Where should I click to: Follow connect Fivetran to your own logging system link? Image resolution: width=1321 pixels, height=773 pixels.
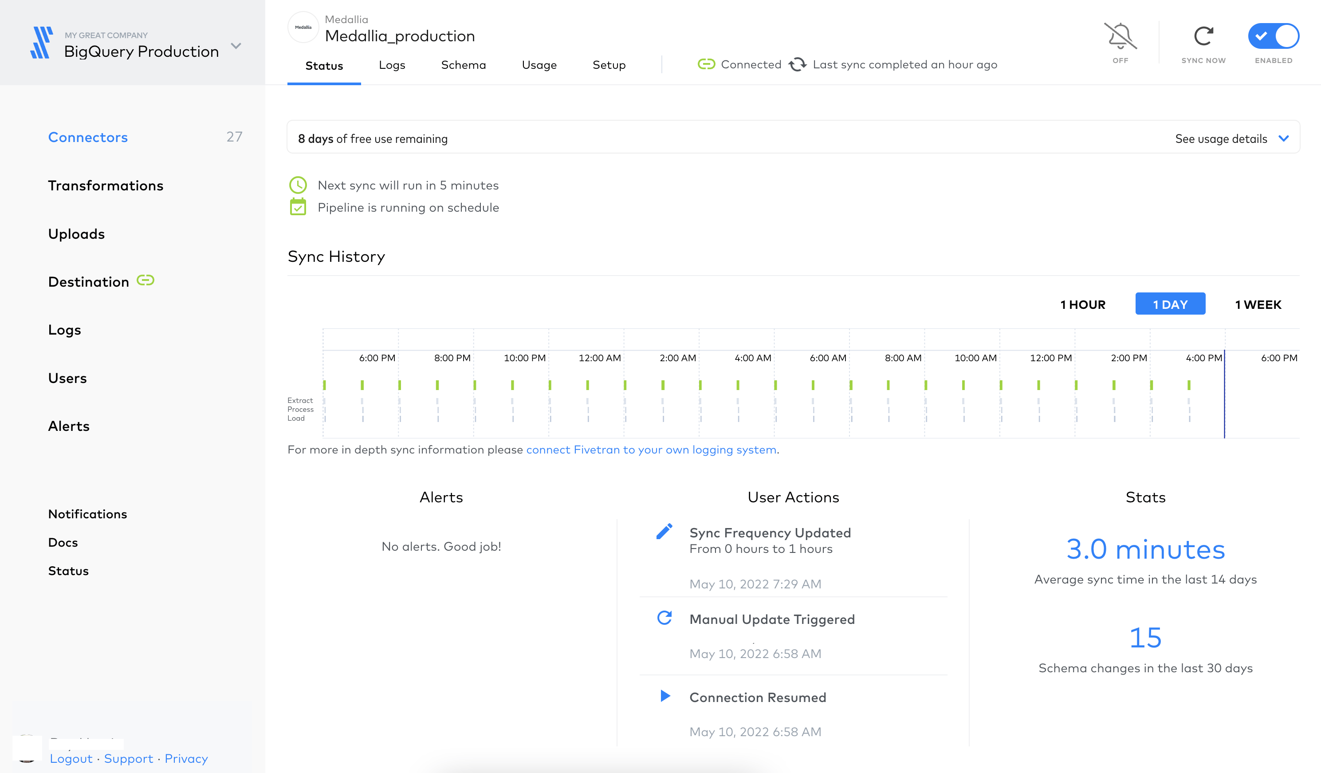651,450
